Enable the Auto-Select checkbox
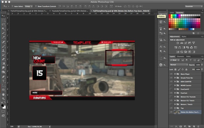 point(13,6)
